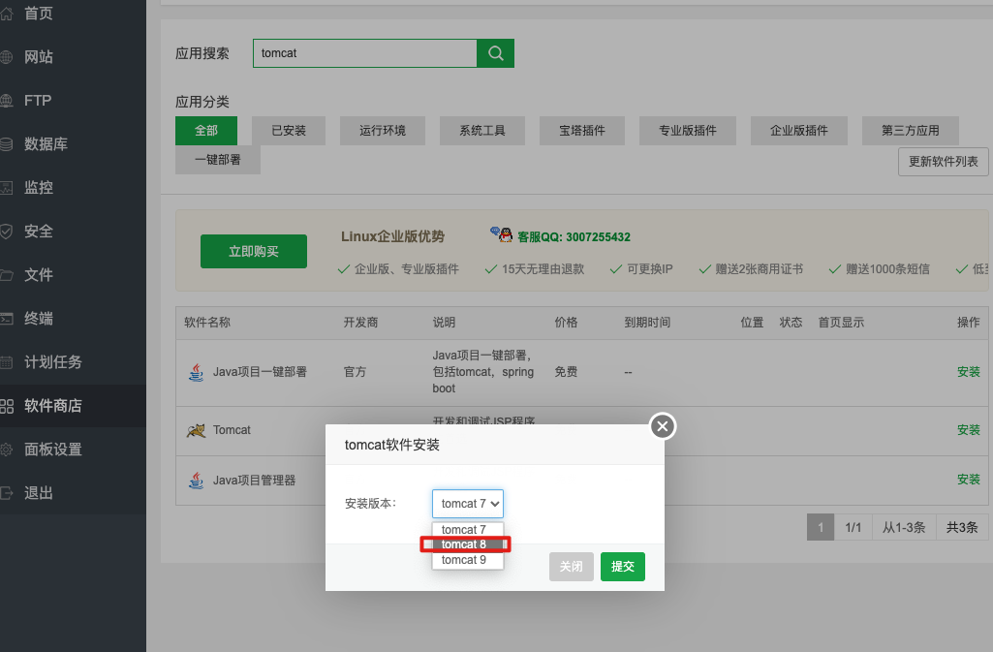Image resolution: width=993 pixels, height=652 pixels.
Task: Click the magnifier search icon
Action: (494, 52)
